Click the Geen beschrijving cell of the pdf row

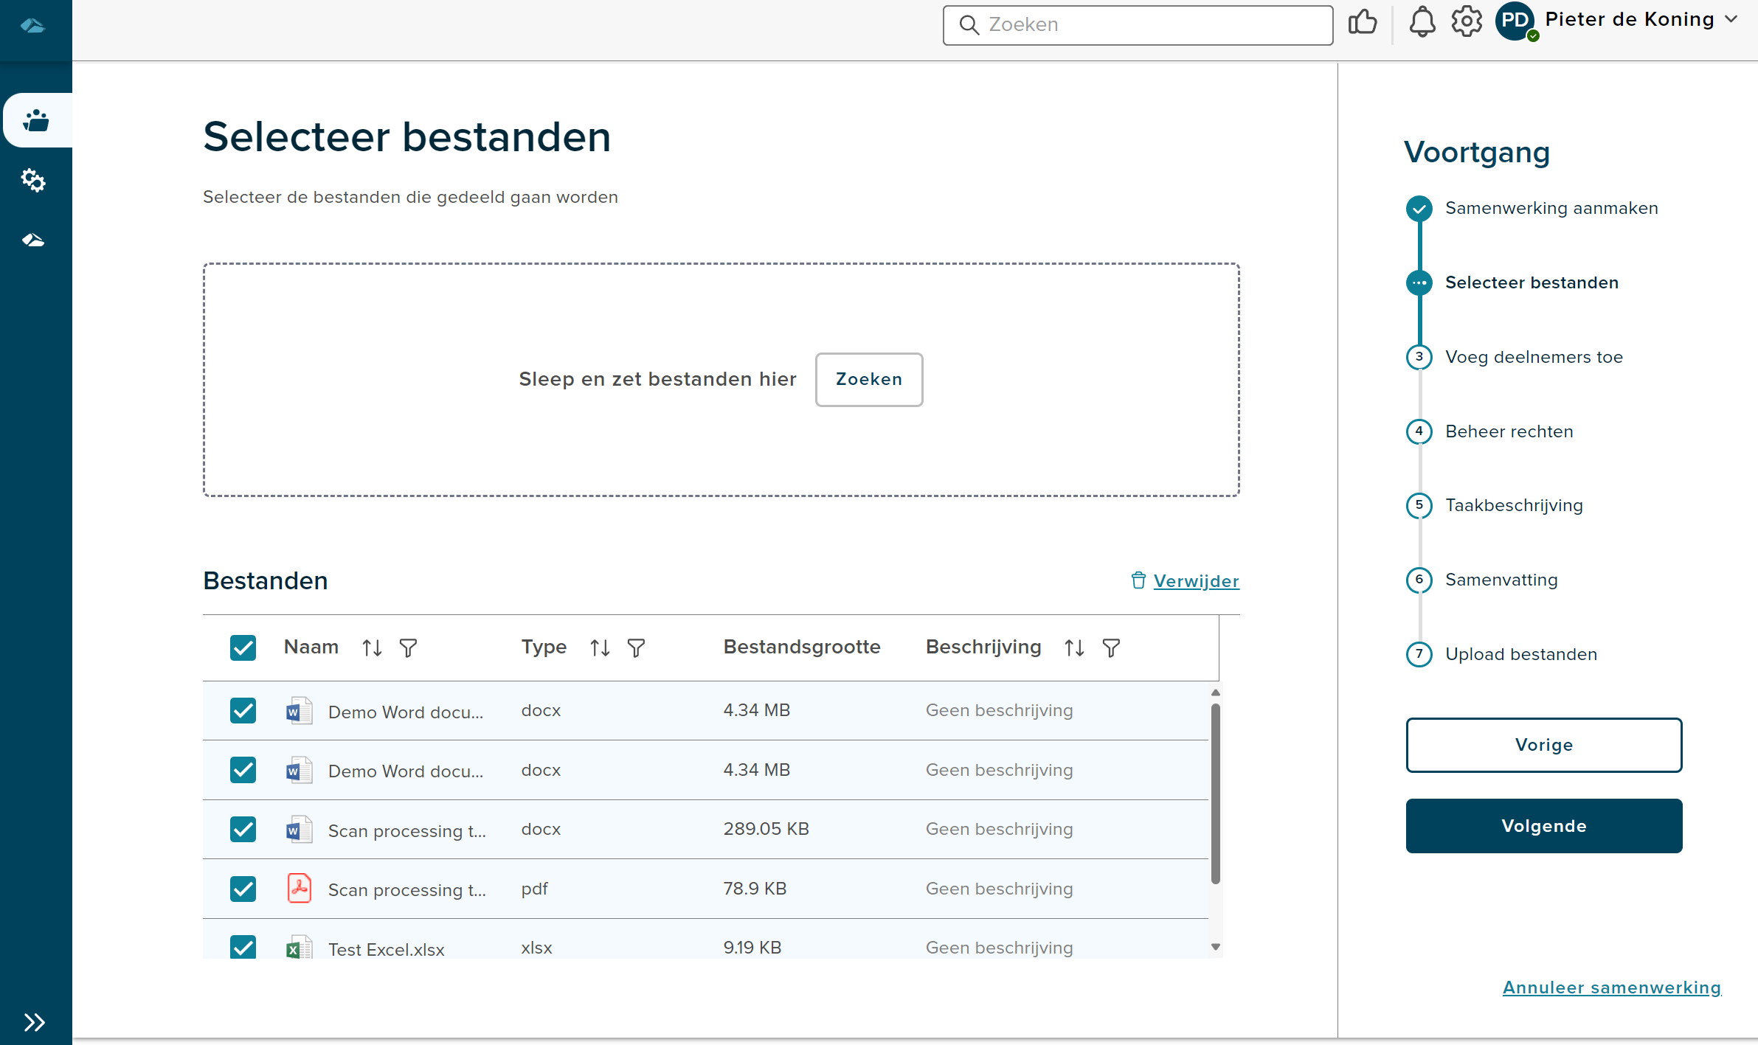(x=999, y=889)
